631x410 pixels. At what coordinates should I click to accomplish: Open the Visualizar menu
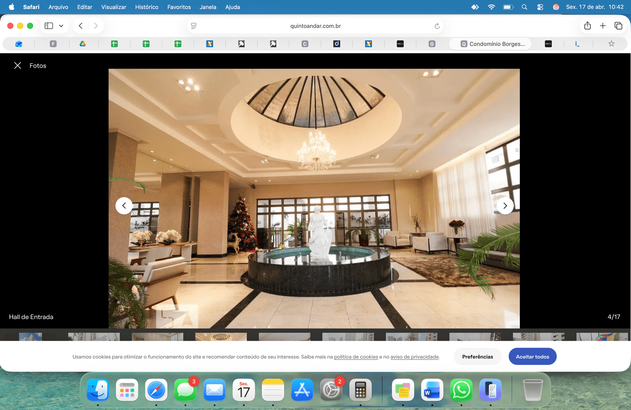(x=113, y=7)
